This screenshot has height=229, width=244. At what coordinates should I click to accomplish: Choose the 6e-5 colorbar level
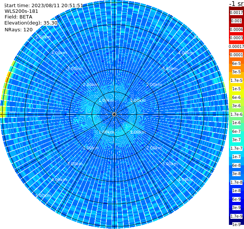click(236, 63)
